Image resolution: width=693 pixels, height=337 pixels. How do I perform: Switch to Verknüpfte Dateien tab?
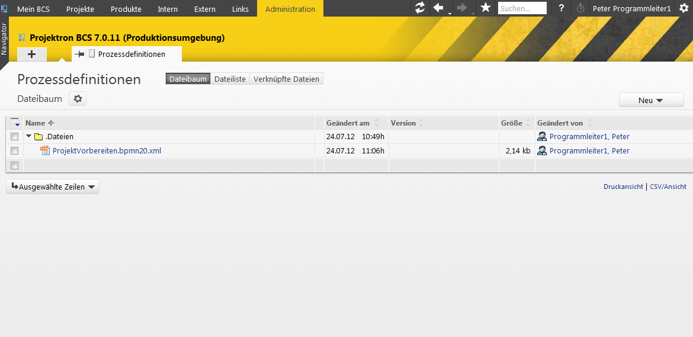[287, 79]
